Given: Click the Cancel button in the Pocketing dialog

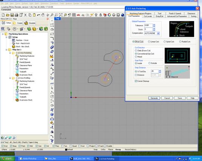Looking at the screenshot, I should (167, 98).
